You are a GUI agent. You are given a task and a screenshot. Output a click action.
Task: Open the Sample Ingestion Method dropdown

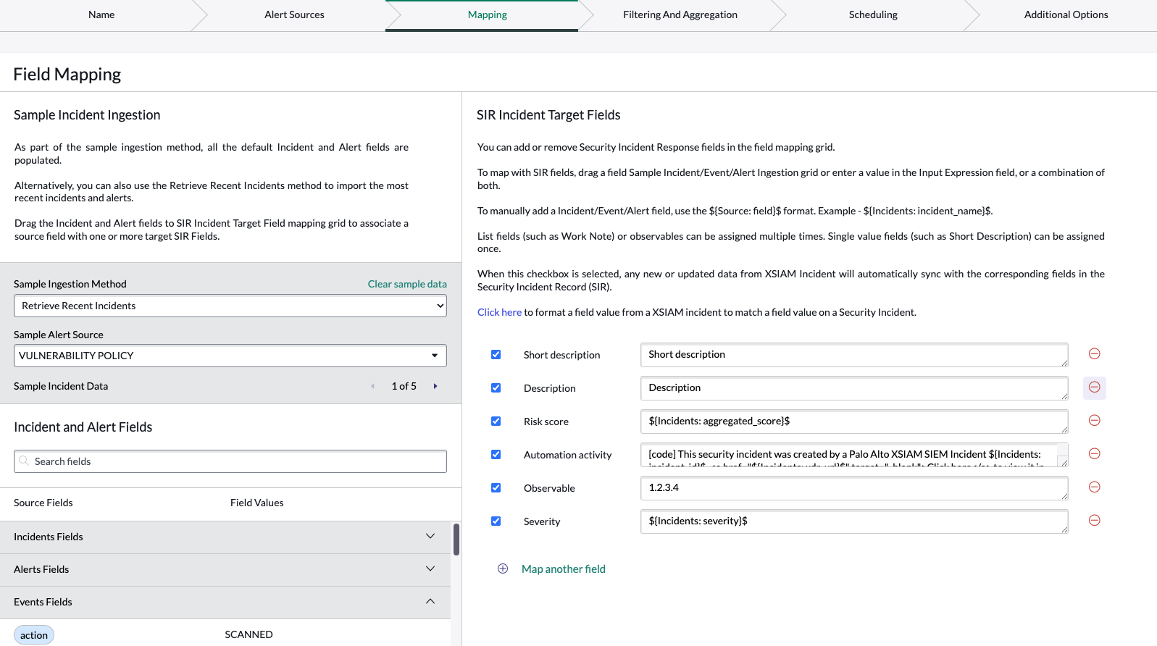point(230,306)
